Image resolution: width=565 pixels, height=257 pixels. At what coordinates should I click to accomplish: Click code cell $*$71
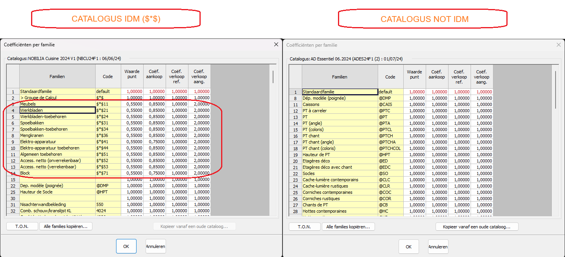click(x=108, y=173)
